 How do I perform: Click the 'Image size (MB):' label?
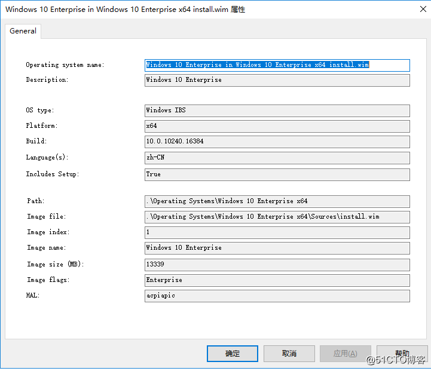click(56, 264)
